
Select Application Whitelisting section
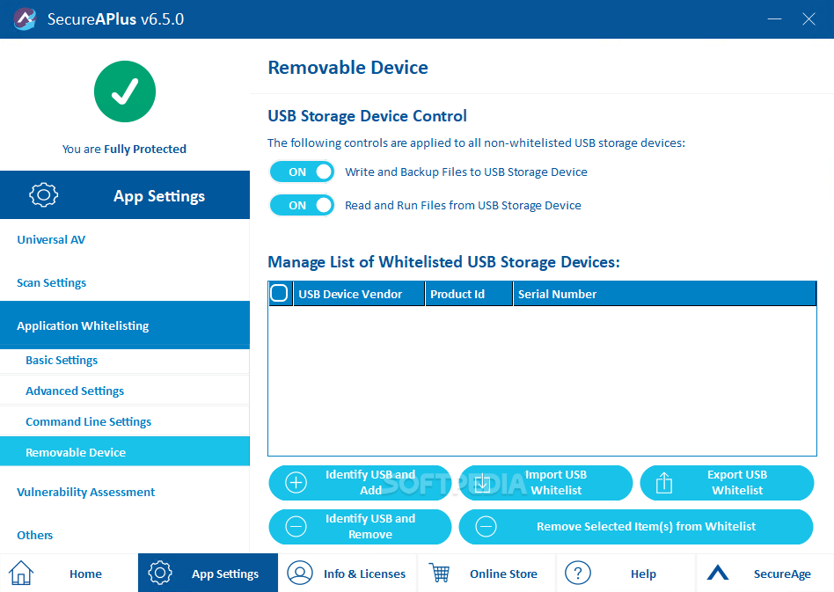click(124, 325)
